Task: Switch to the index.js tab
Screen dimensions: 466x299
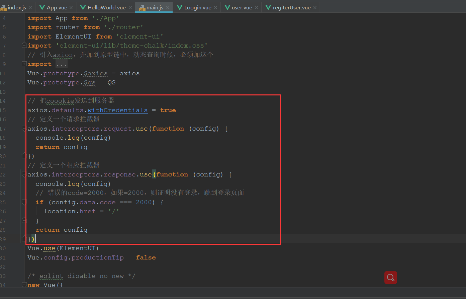Action: pyautogui.click(x=17, y=7)
